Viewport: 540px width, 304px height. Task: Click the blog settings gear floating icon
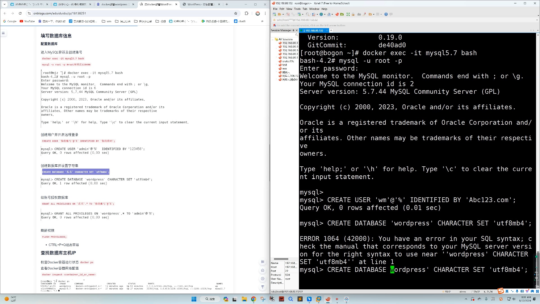pos(262,279)
